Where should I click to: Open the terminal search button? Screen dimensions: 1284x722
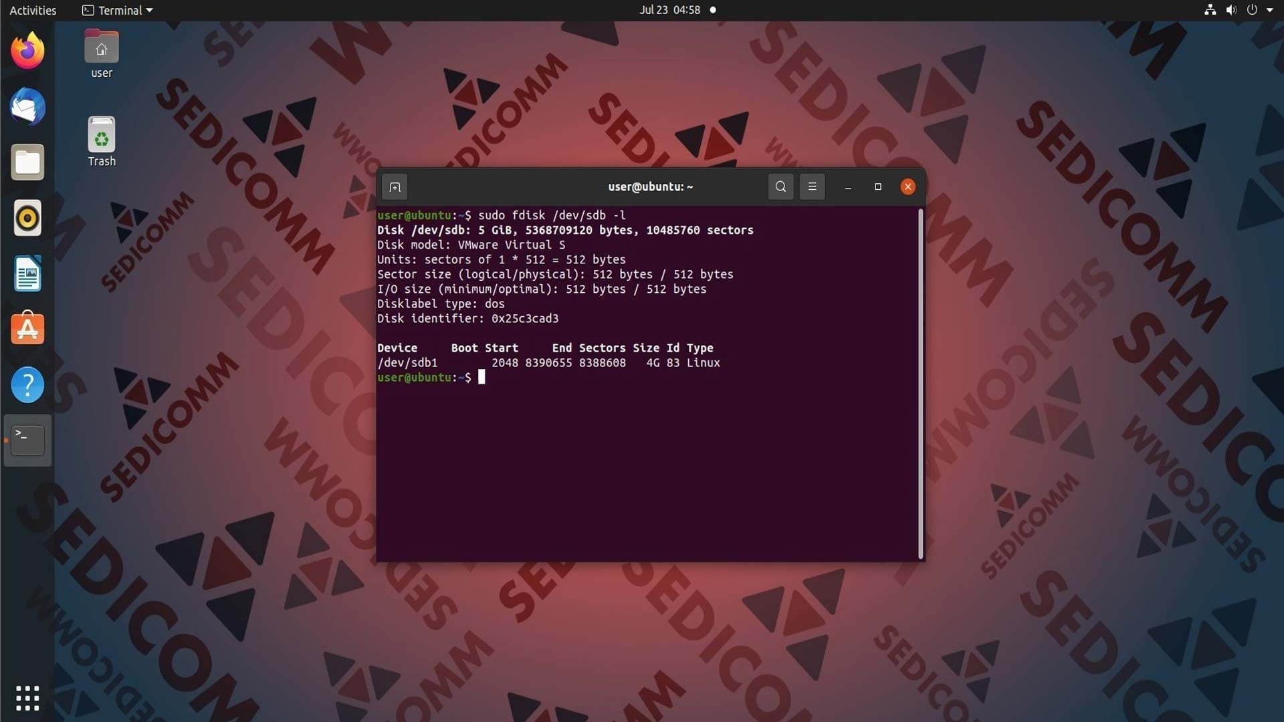pyautogui.click(x=780, y=187)
